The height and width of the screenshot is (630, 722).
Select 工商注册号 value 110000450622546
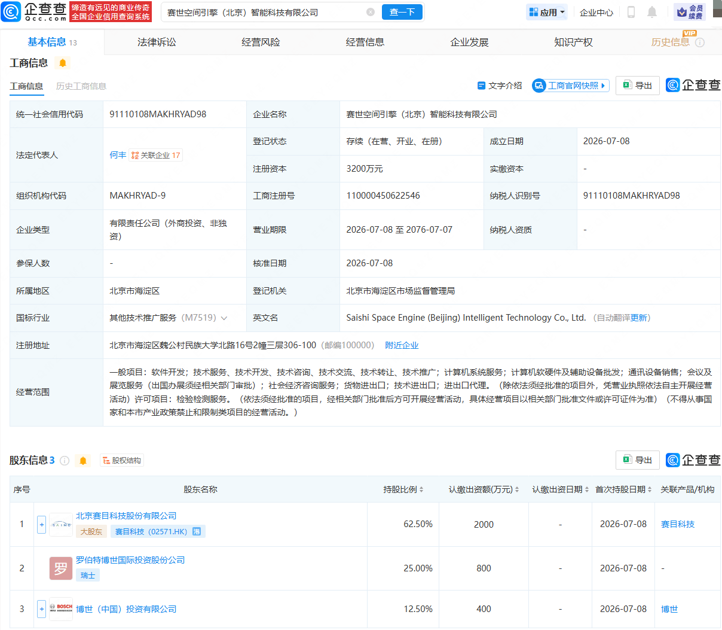pyautogui.click(x=383, y=196)
